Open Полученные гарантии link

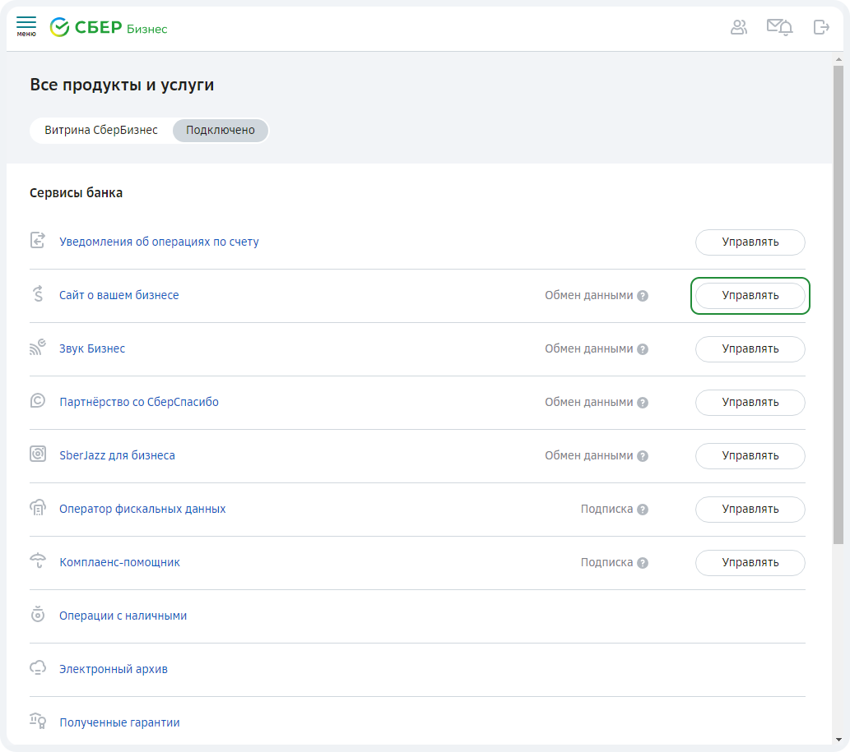tap(119, 722)
